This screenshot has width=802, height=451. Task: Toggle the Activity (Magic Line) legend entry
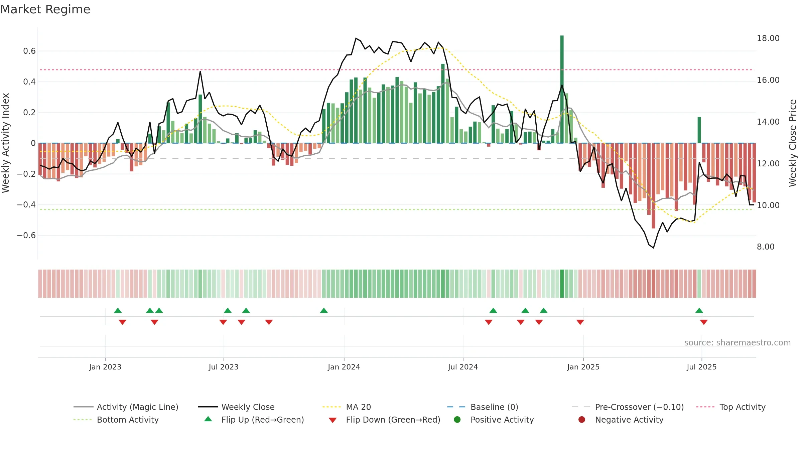[126, 407]
